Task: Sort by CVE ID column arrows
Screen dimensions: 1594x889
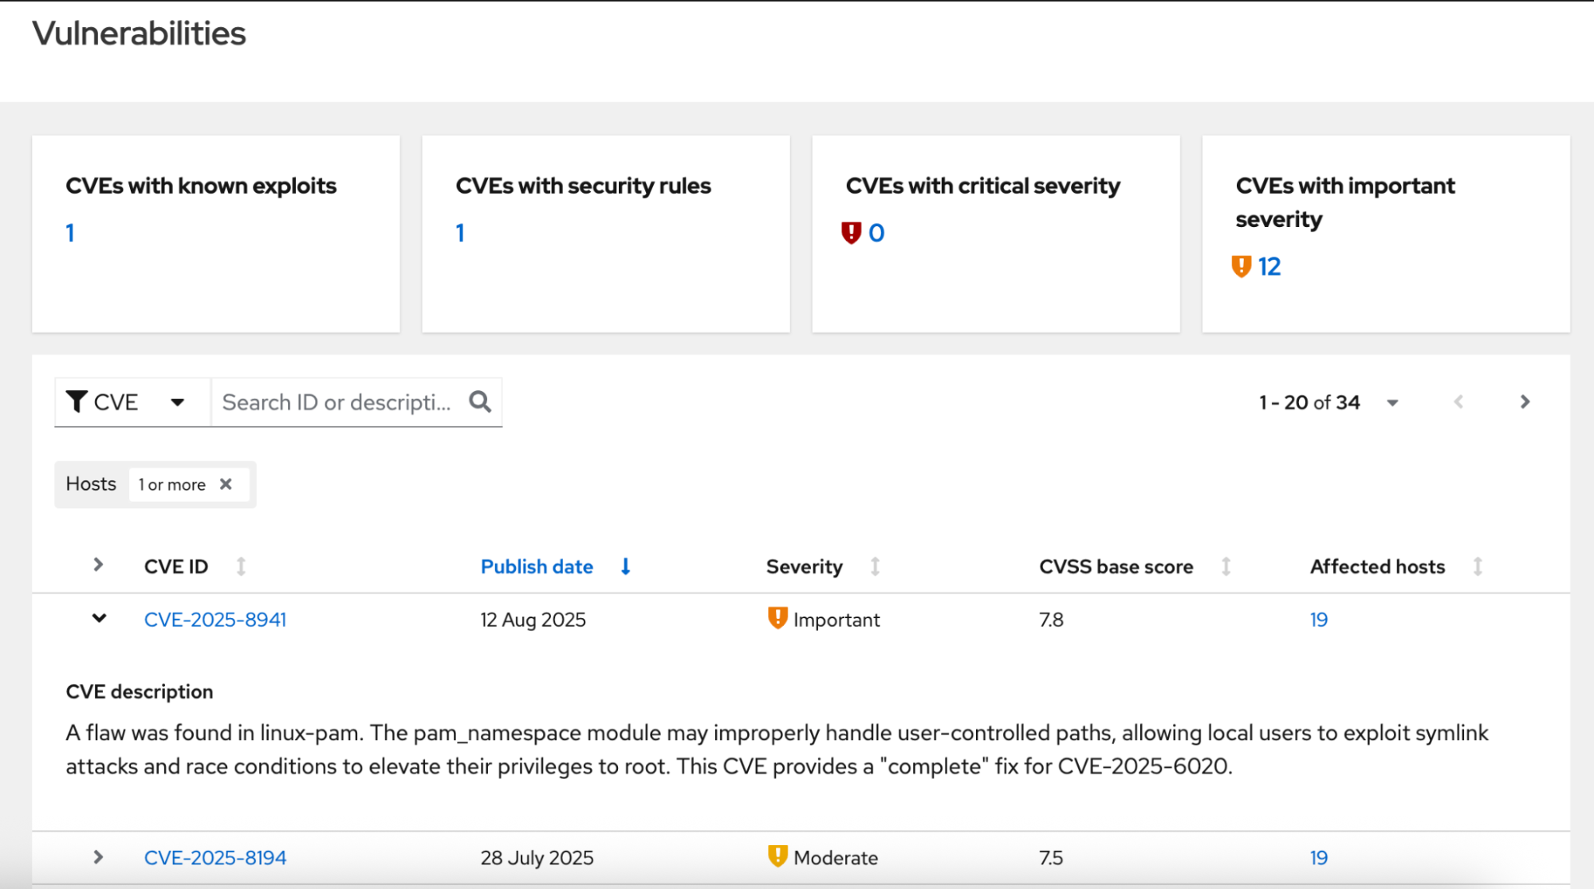Action: click(x=241, y=566)
